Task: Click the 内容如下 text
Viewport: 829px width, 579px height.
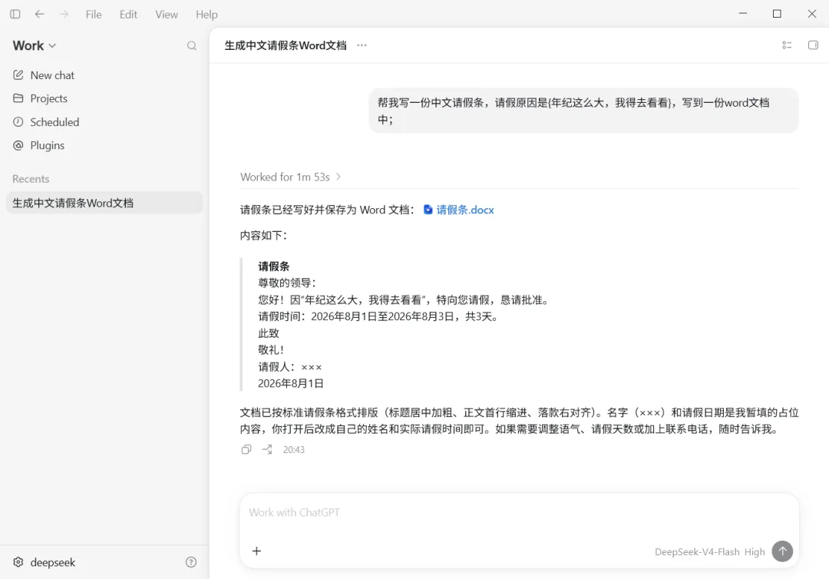Action: click(263, 235)
